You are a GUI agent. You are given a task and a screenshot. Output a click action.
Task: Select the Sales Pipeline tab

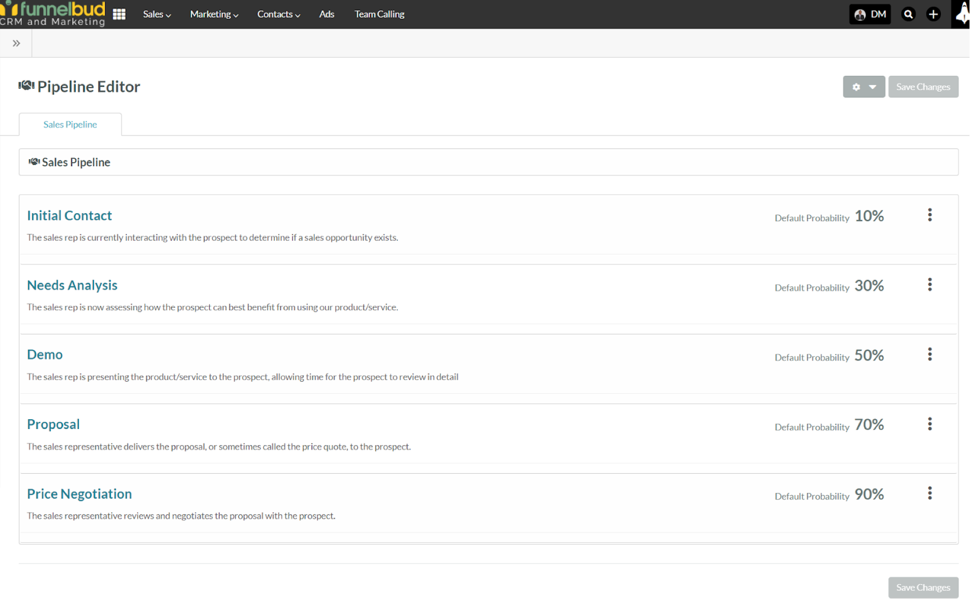tap(70, 125)
